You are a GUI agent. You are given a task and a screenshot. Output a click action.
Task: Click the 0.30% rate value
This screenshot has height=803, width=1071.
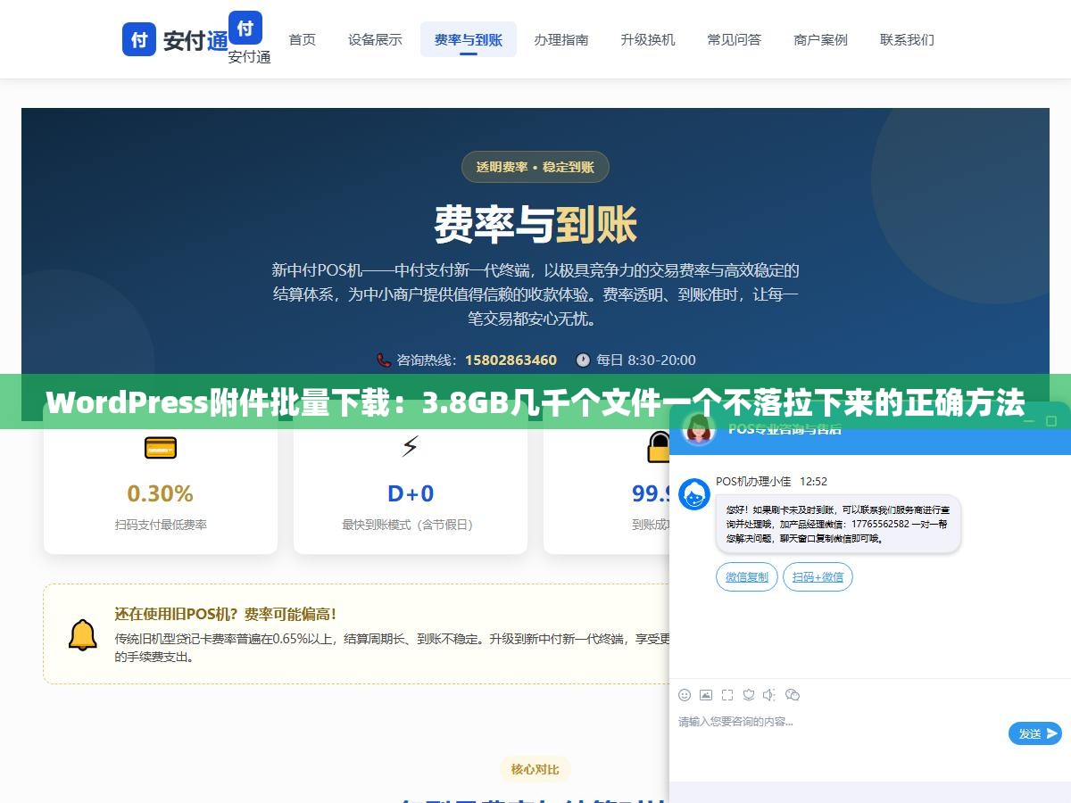pos(161,493)
